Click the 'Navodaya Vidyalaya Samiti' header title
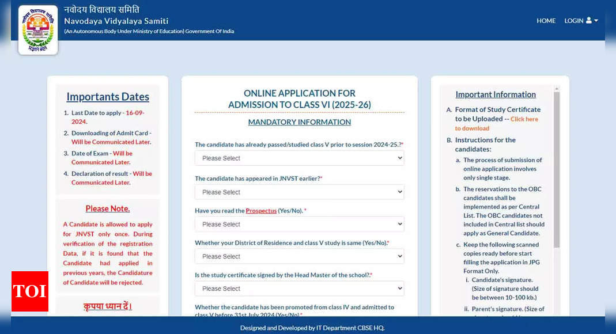616x334 pixels. click(116, 21)
